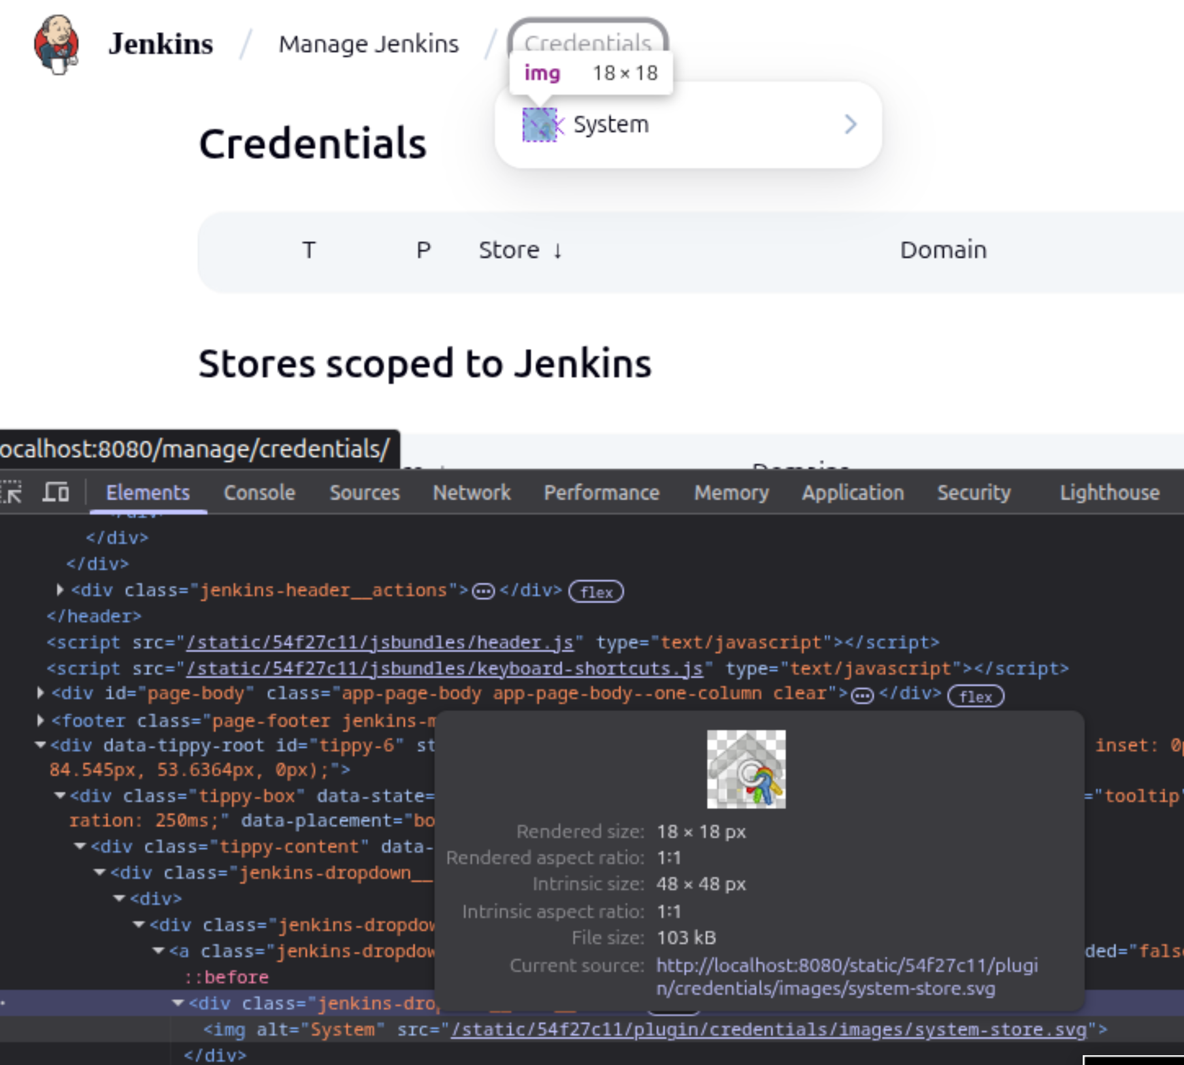Expand the footer page-footer node
This screenshot has width=1184, height=1065.
[x=41, y=721]
